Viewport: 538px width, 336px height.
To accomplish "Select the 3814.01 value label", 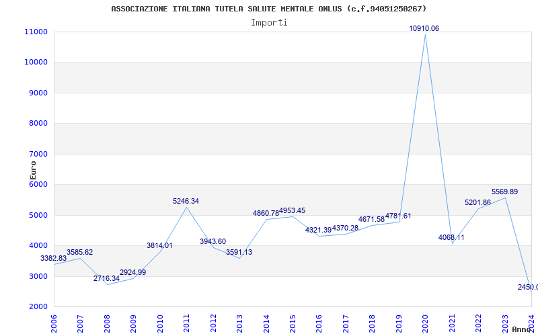I will point(159,245).
